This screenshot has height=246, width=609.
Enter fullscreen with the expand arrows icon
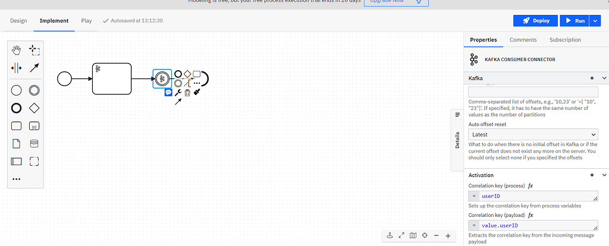pos(401,235)
